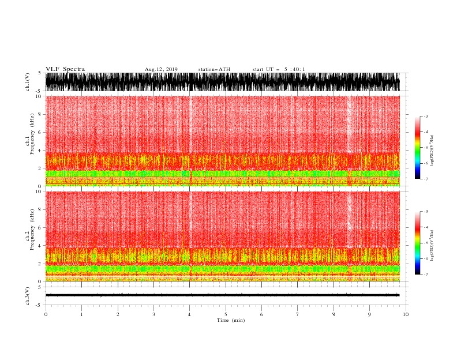Viewport: 457px width, 353px height.
Task: Click the "-5" tick of the ch.3(V) axis
Action: point(39,305)
